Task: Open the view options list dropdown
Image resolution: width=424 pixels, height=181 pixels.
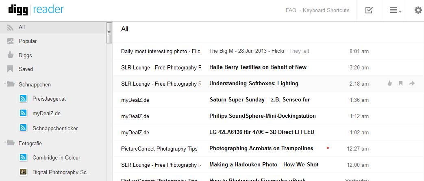Action: 395,11
